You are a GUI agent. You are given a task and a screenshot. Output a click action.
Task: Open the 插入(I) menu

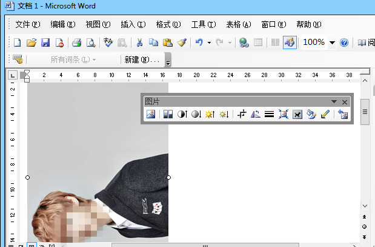coord(133,25)
